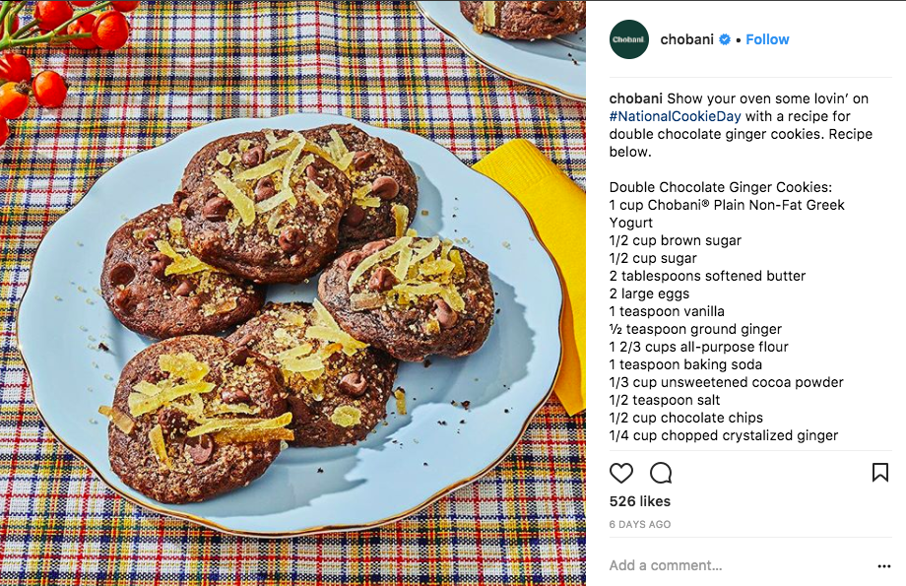Open comments with the speech bubble icon
Viewport: 906px width, 586px height.
point(661,474)
